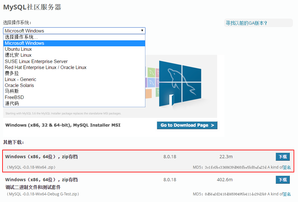The width and height of the screenshot is (298, 202).
Task: Click MD5 value 3c1fc0bc3368639d968fbe5bf8afa23d
Action: pyautogui.click(x=235, y=167)
